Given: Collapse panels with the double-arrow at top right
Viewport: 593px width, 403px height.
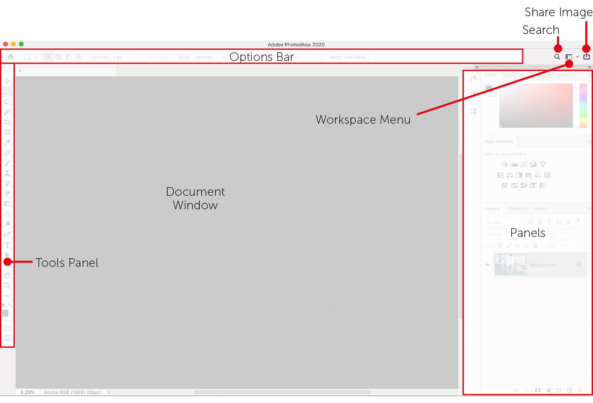Looking at the screenshot, I should click(589, 67).
